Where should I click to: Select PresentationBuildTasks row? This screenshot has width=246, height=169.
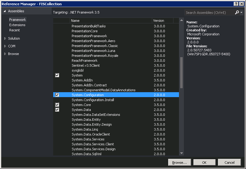(116, 26)
